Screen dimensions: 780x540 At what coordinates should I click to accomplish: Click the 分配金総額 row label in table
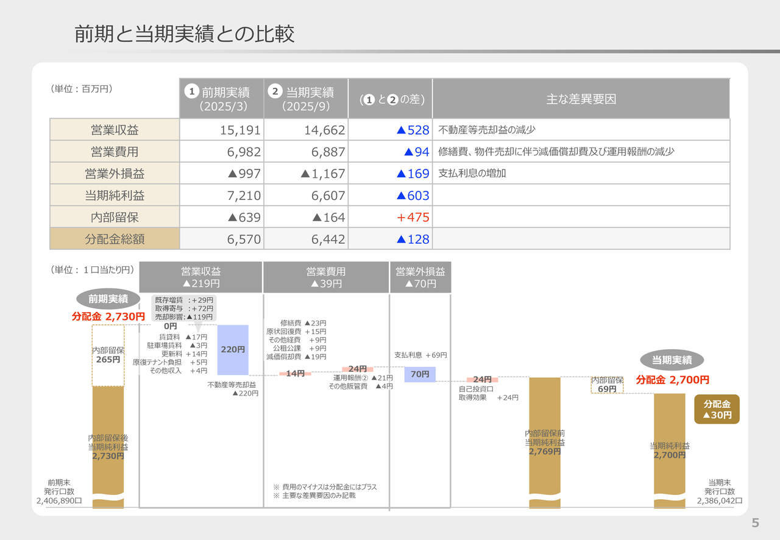[115, 239]
